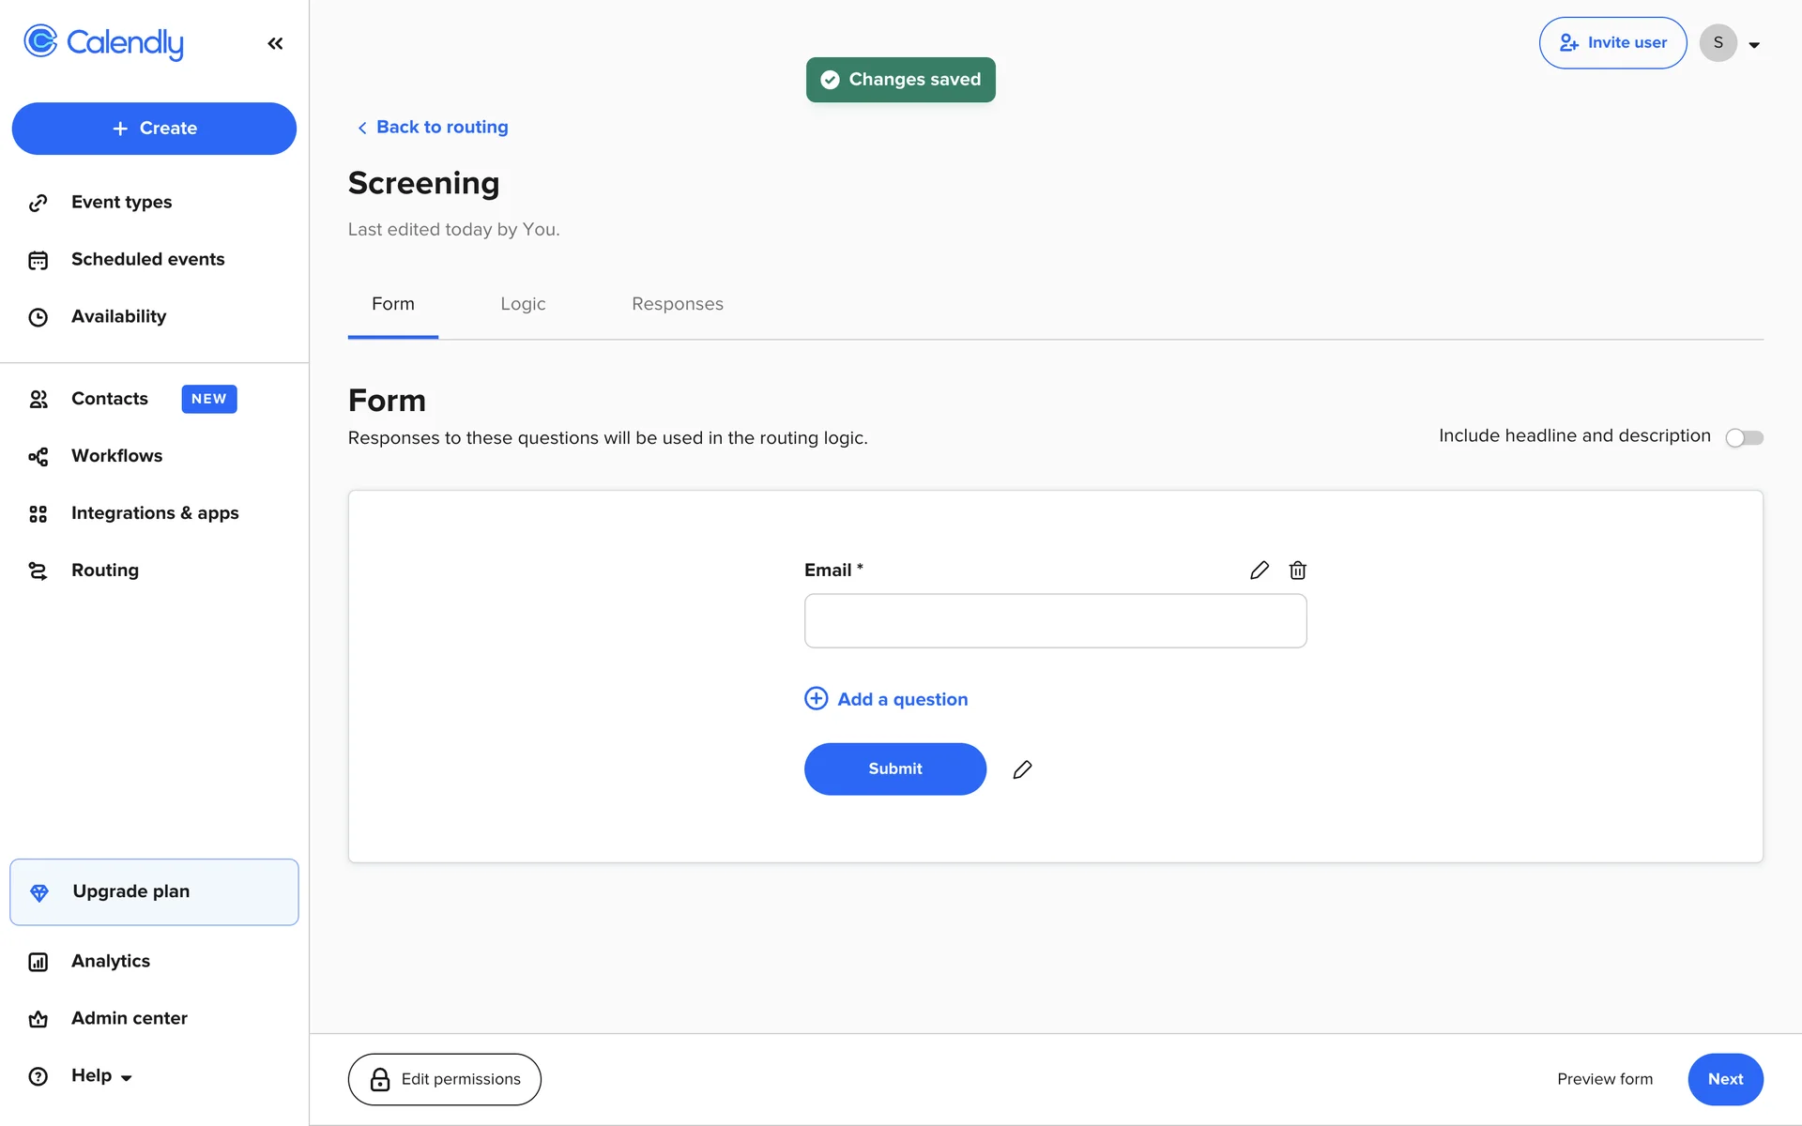1802x1126 pixels.
Task: Click the pencil icon beside the Submit button
Action: point(1022,769)
